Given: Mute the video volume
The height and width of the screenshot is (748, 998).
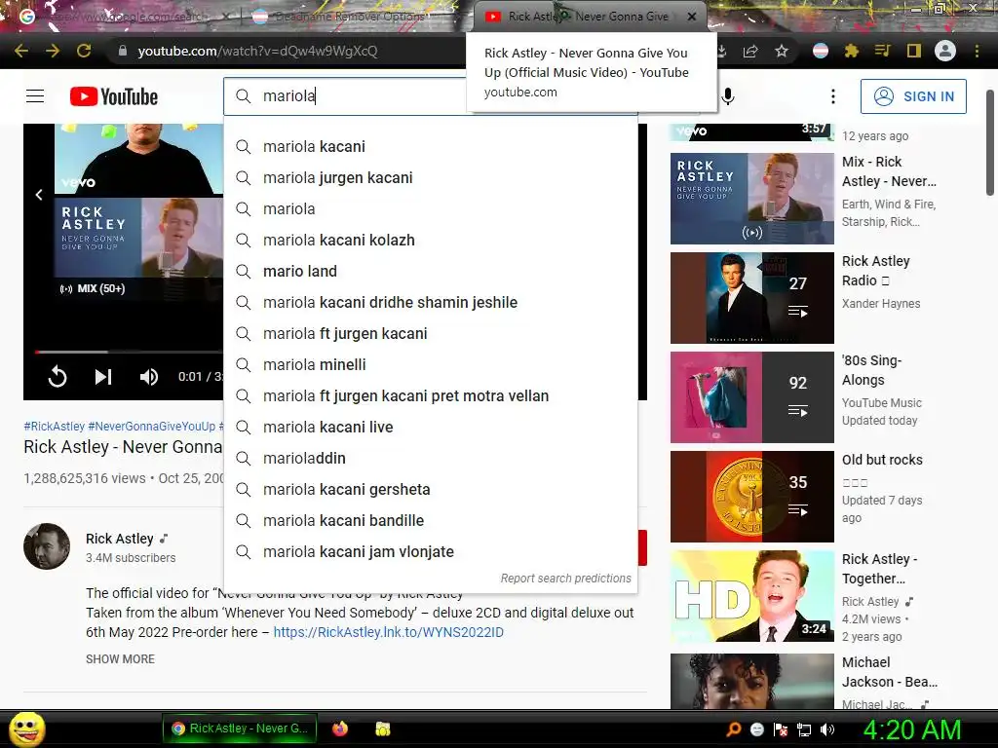Looking at the screenshot, I should [149, 377].
